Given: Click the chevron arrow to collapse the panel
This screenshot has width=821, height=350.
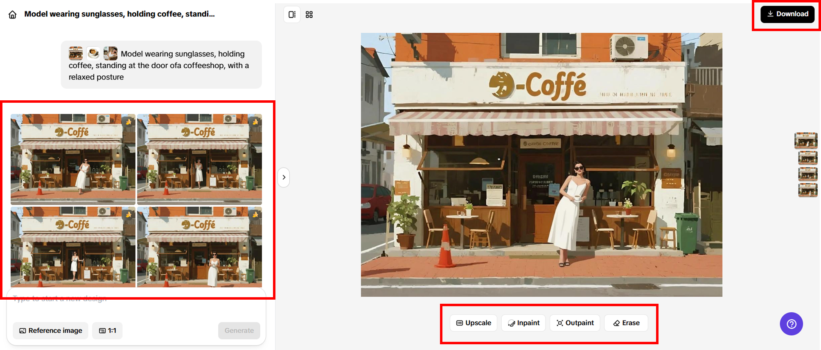Looking at the screenshot, I should click(x=284, y=177).
